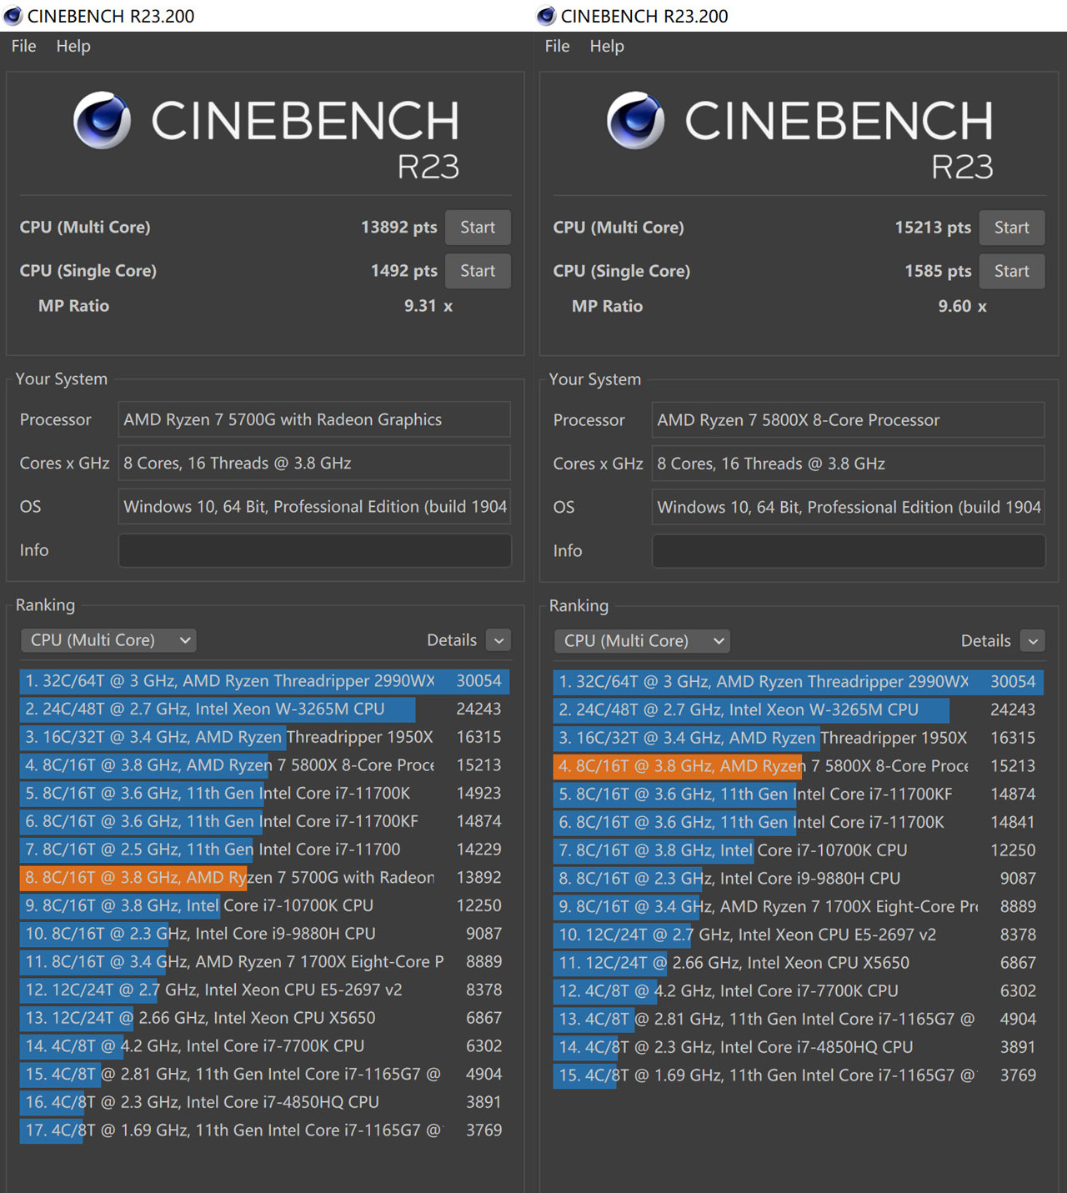Click left window title bar Cinebench icon
Viewport: 1067px width, 1193px height.
13,16
